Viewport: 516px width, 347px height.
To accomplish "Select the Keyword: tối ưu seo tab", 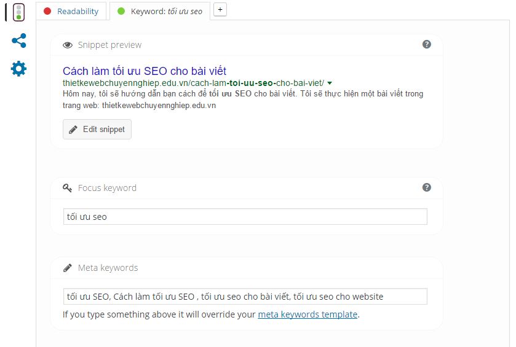I will [166, 11].
